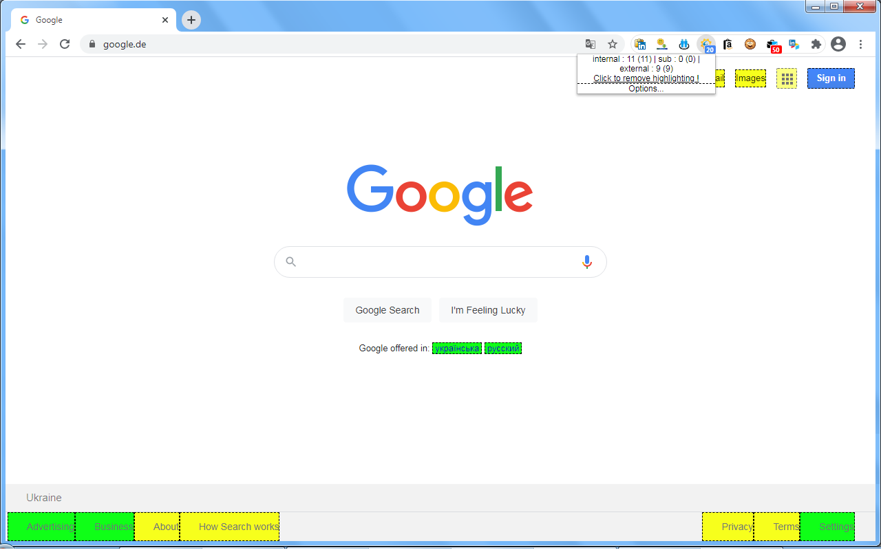Image resolution: width=881 pixels, height=550 pixels.
Task: Open the Extensions puzzle piece menu
Action: coord(816,44)
